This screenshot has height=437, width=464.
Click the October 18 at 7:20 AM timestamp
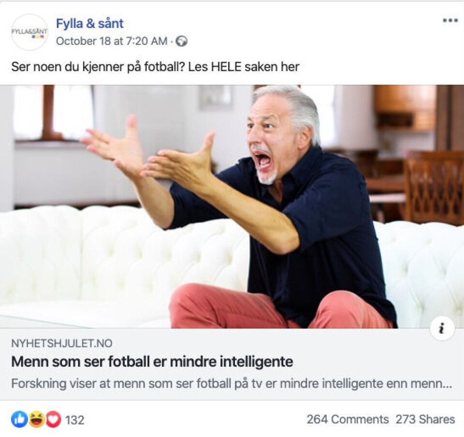pyautogui.click(x=112, y=41)
